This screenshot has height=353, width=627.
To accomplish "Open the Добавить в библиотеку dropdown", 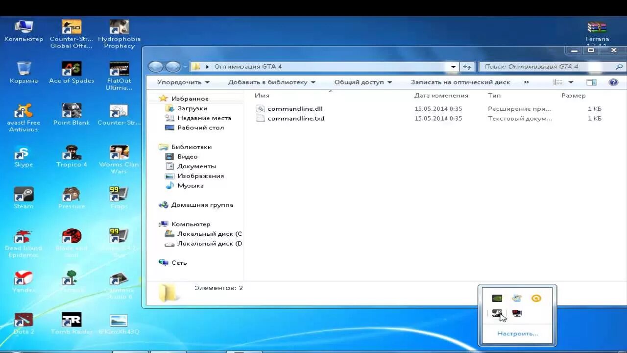I will pyautogui.click(x=272, y=82).
